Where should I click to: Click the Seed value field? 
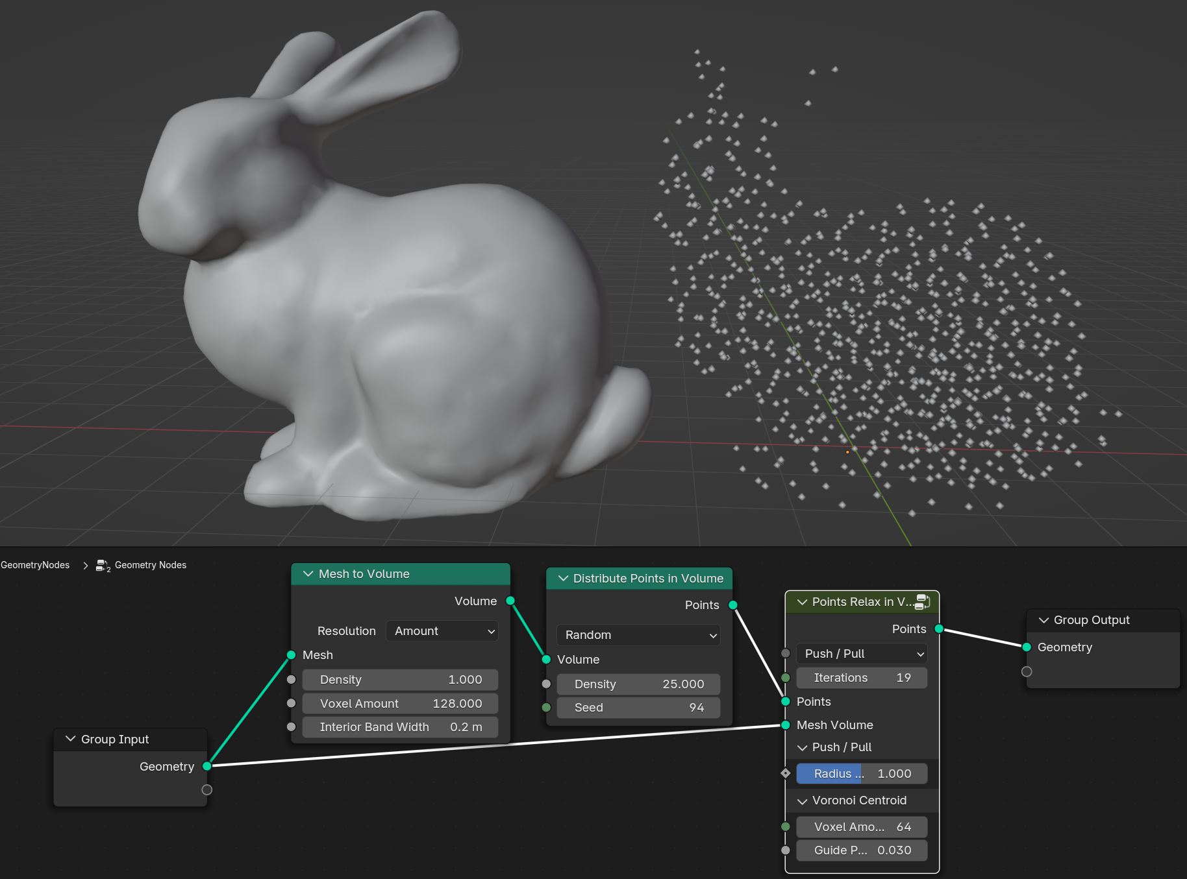coord(639,708)
